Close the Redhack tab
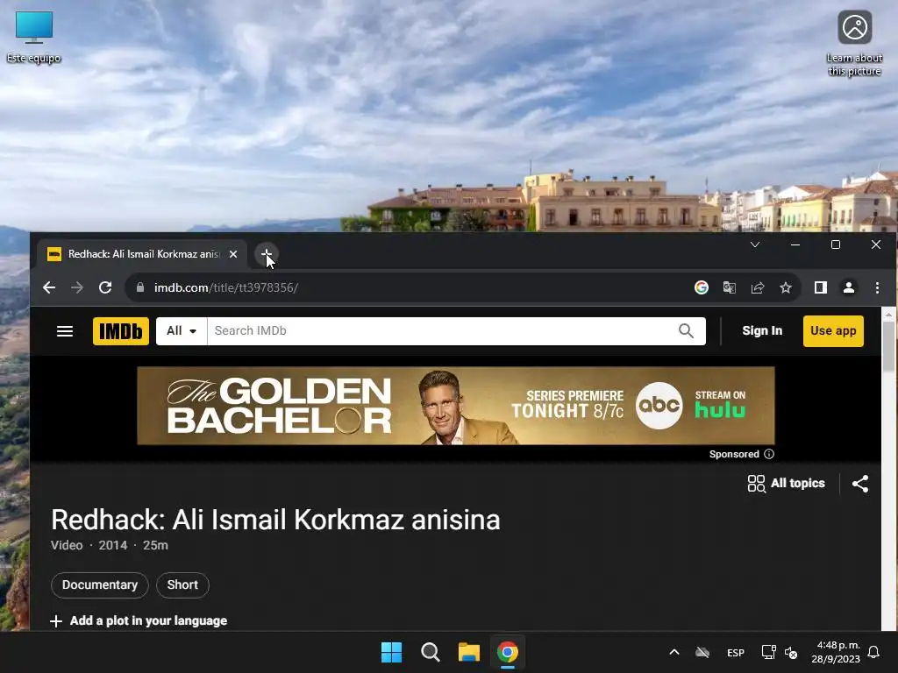 [233, 254]
